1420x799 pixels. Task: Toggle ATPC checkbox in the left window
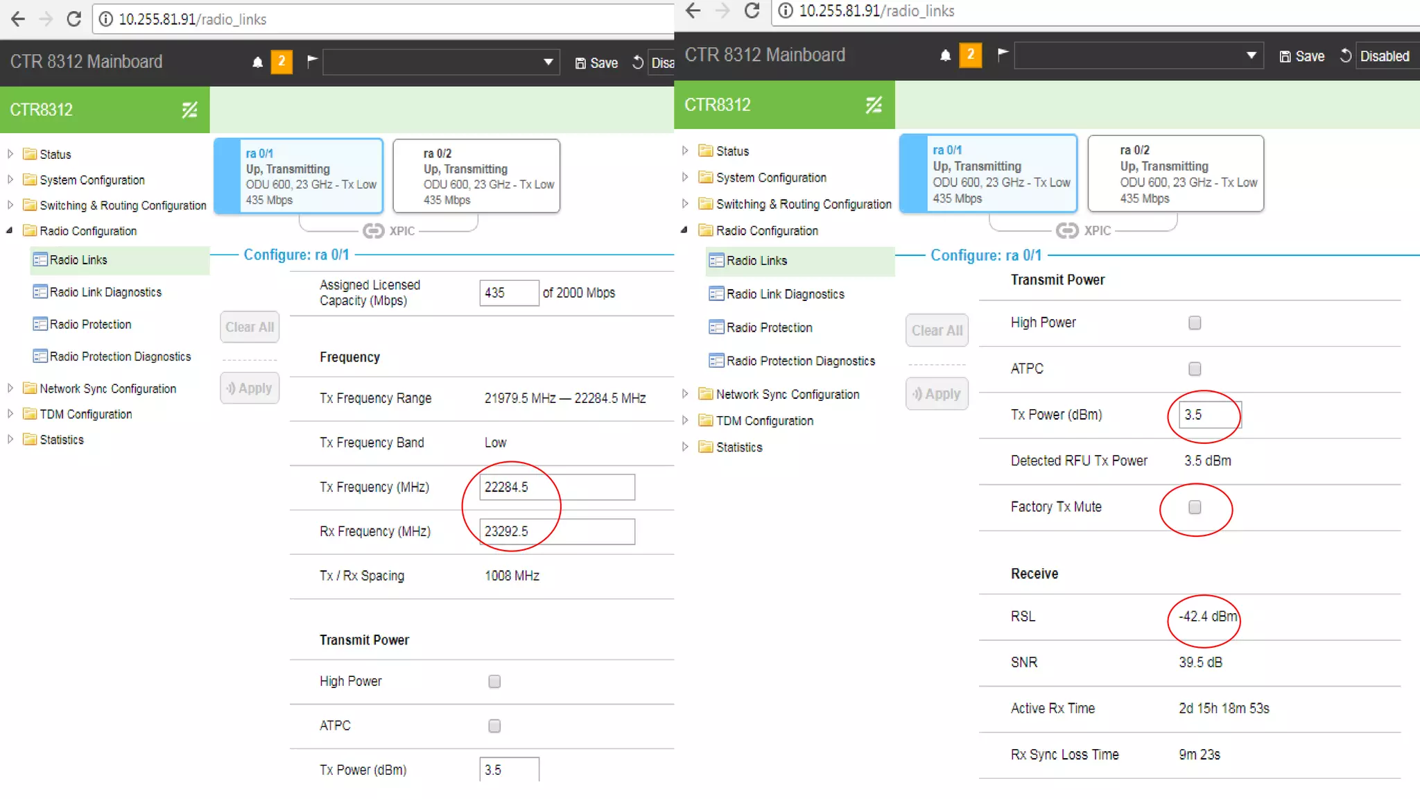tap(494, 725)
